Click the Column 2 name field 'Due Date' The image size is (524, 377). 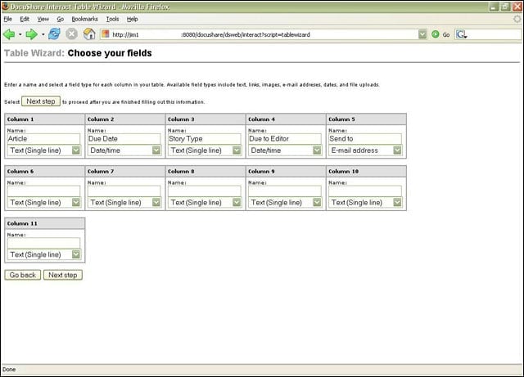(x=124, y=139)
